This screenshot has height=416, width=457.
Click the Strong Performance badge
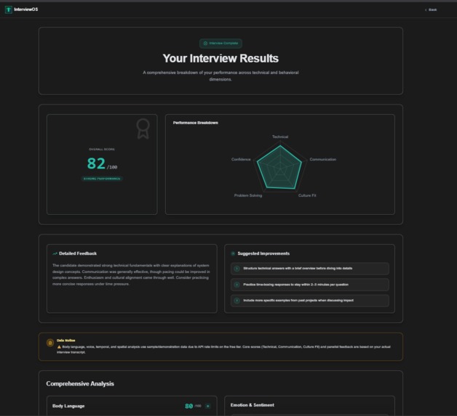102,179
